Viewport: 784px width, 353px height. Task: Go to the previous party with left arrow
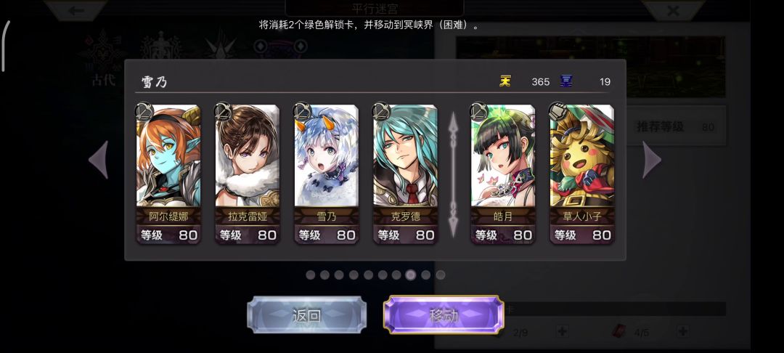click(99, 160)
